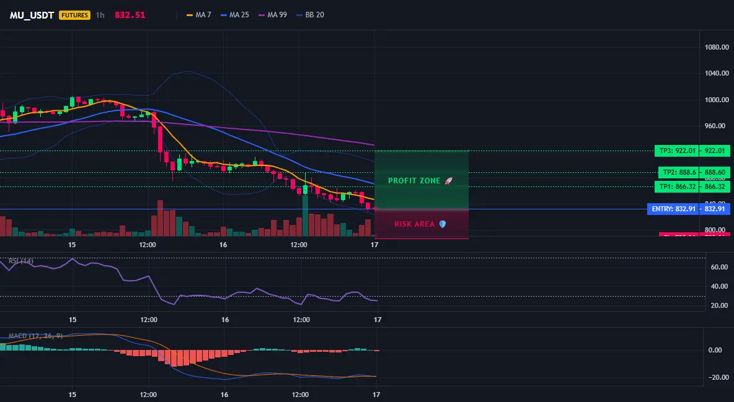The image size is (734, 402).
Task: Click date 16 on main chart axis
Action: coord(223,245)
